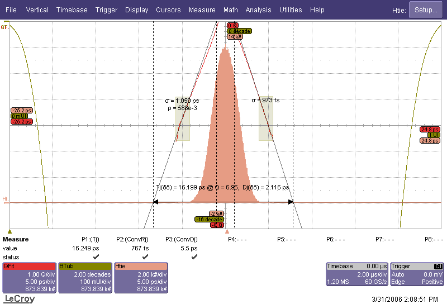Open the Analysis menu

pyautogui.click(x=259, y=10)
